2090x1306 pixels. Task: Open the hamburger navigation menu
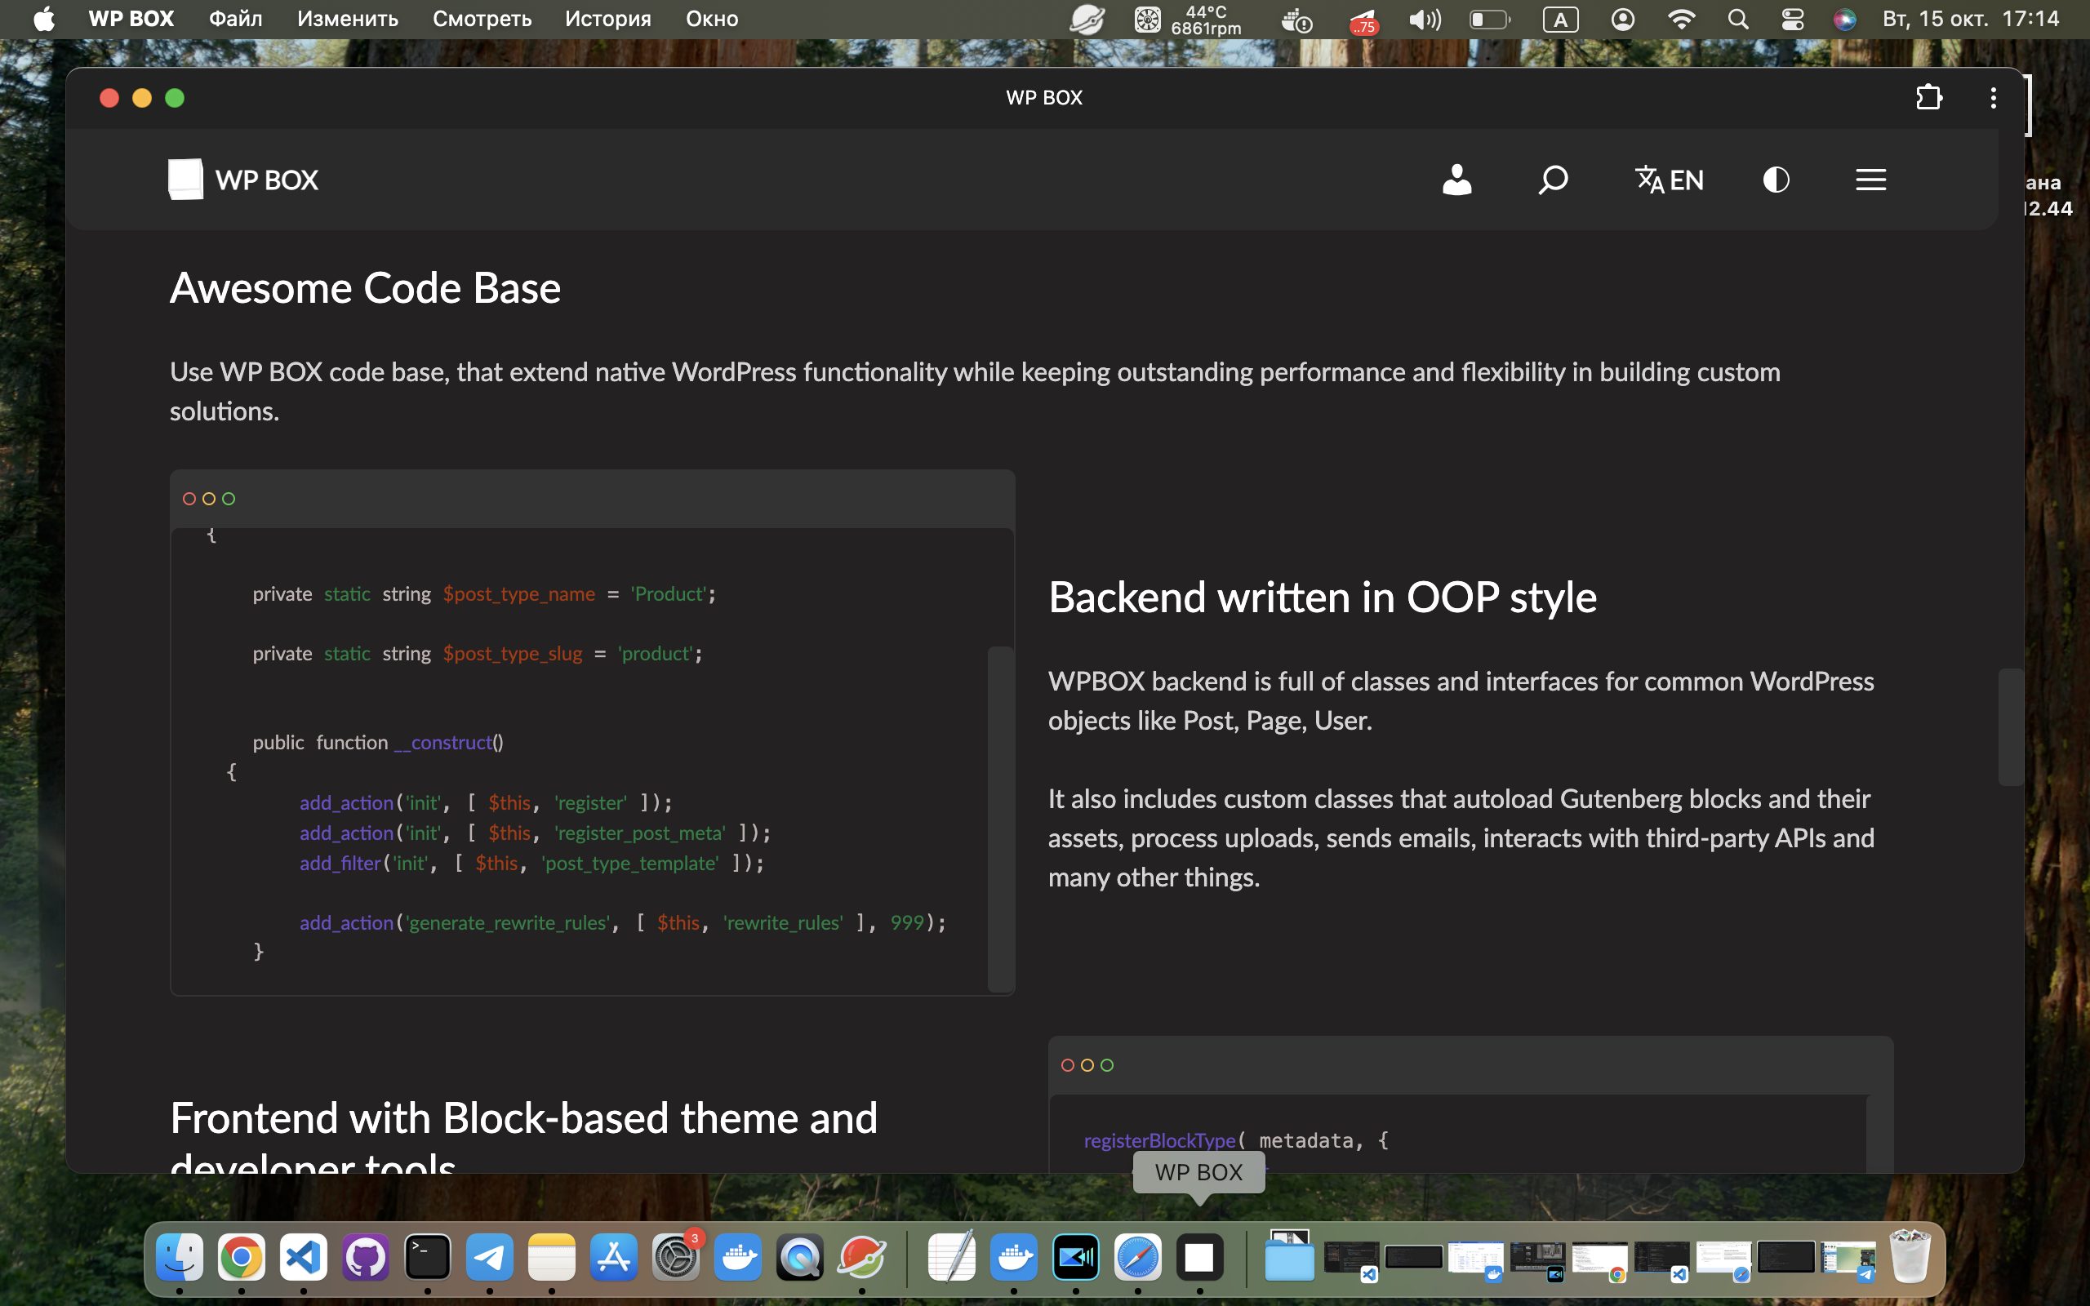pyautogui.click(x=1870, y=180)
